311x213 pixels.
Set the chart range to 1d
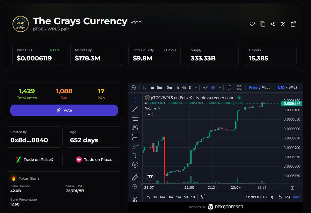(x=193, y=197)
